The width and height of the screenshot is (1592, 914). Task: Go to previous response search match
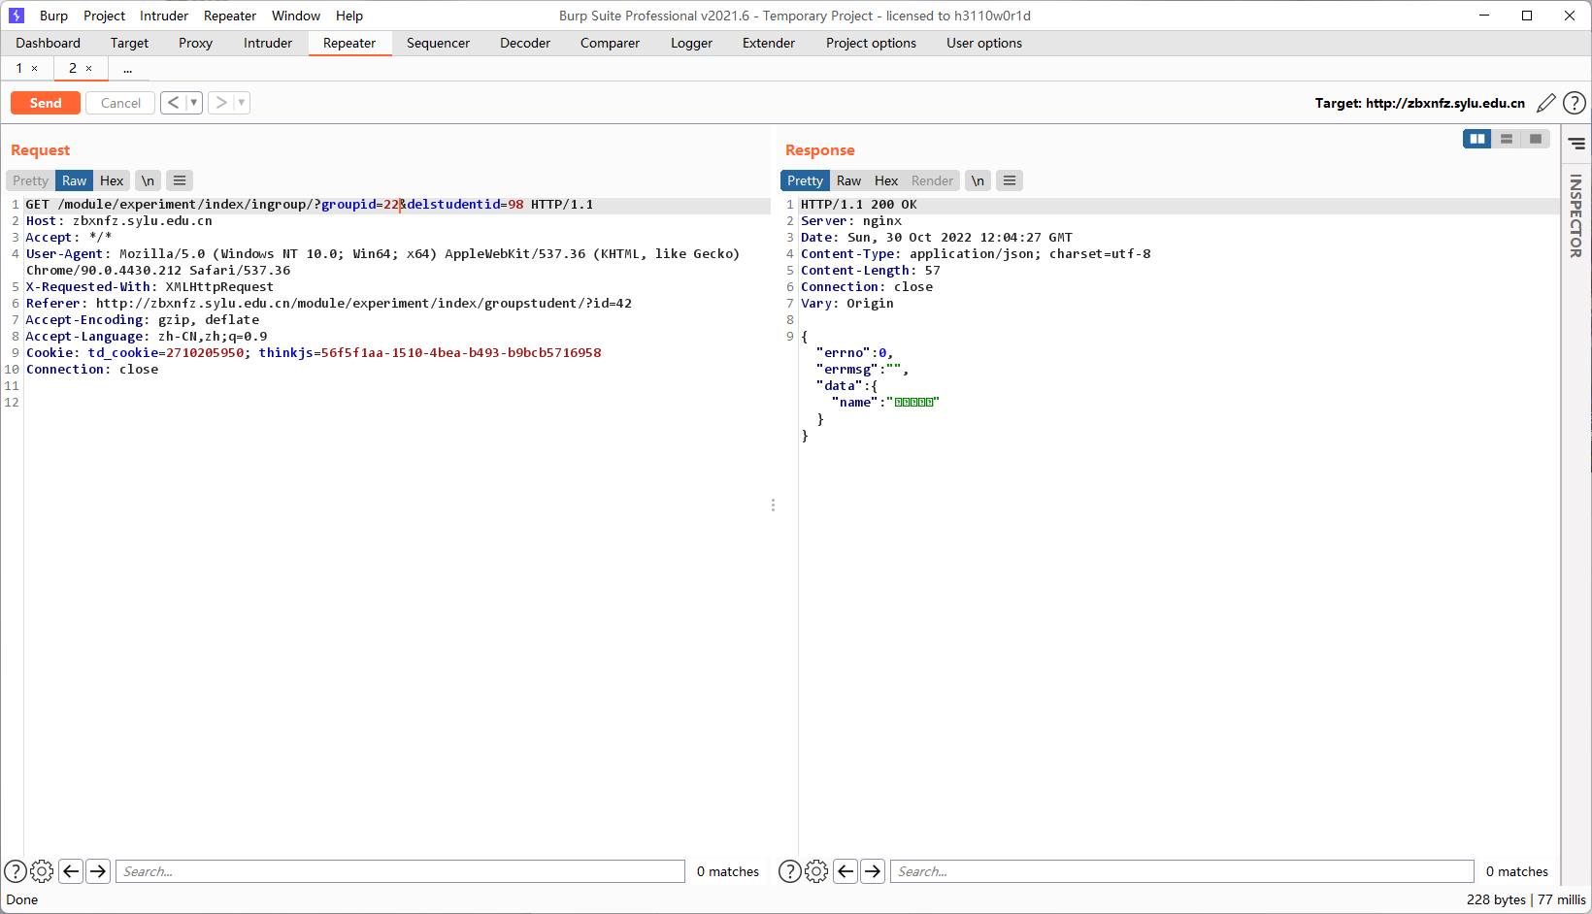846,871
